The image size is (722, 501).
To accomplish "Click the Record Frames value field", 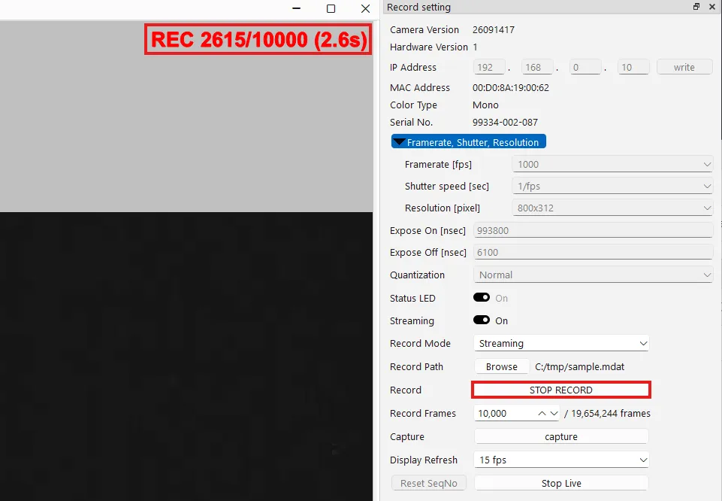I will point(505,414).
